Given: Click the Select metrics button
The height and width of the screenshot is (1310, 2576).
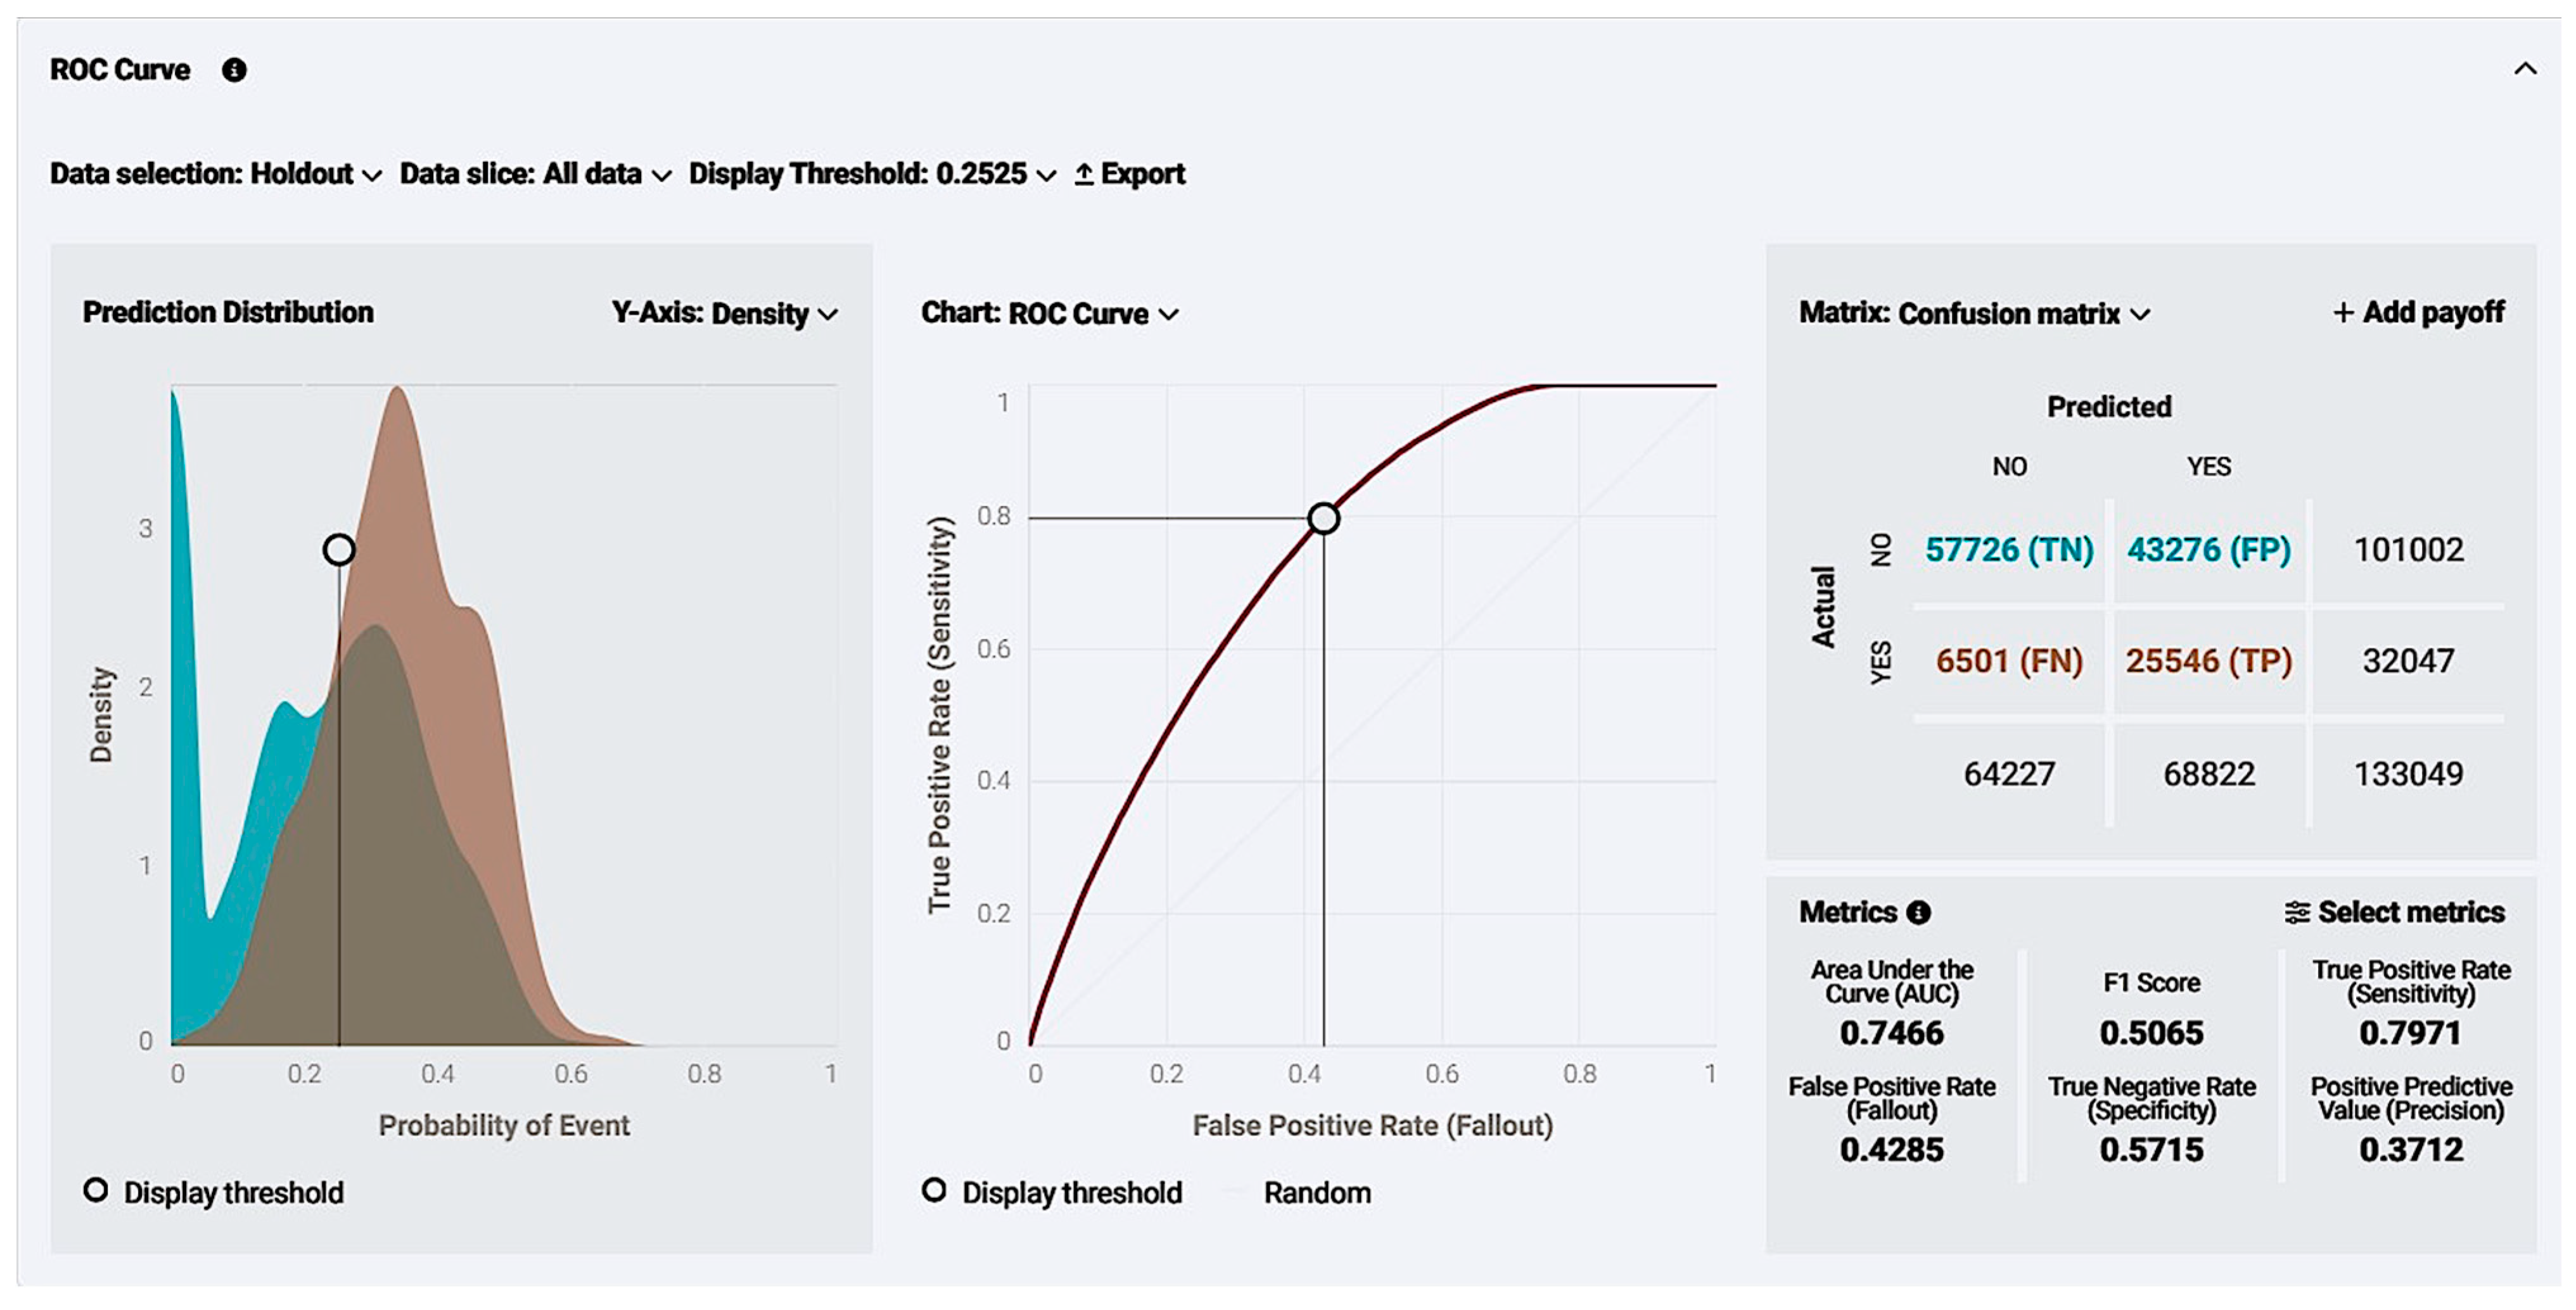Looking at the screenshot, I should pos(2395,912).
